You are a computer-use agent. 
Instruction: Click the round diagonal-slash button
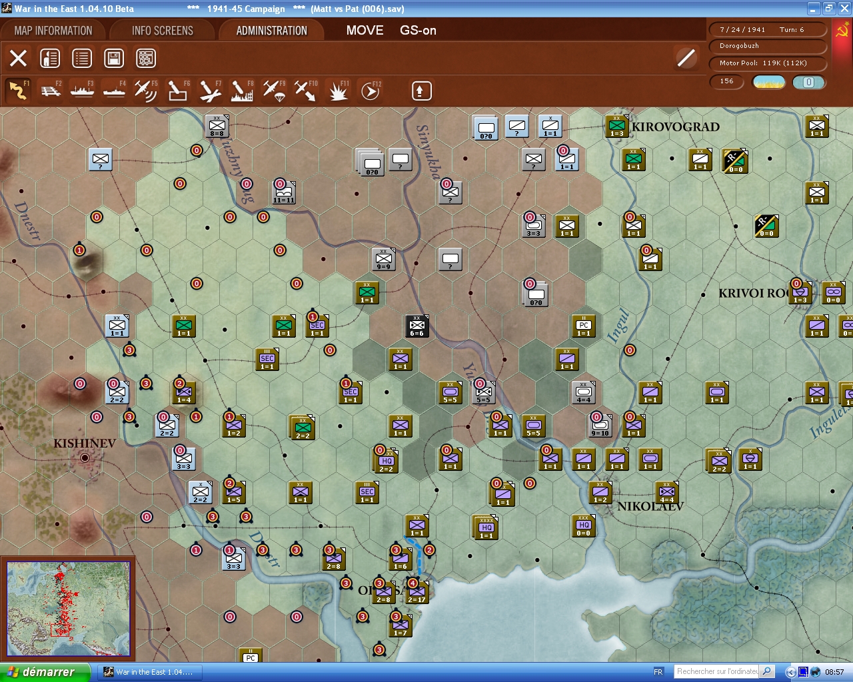(x=686, y=58)
